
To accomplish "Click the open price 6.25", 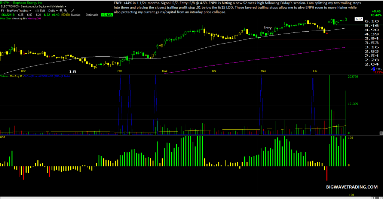I will 21,15.
